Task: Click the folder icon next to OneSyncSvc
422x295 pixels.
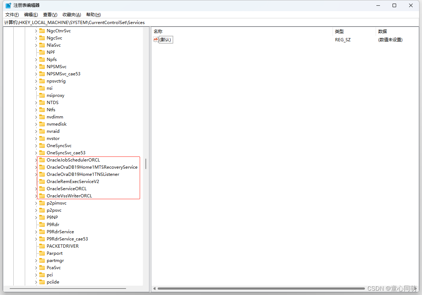Action: click(x=42, y=145)
